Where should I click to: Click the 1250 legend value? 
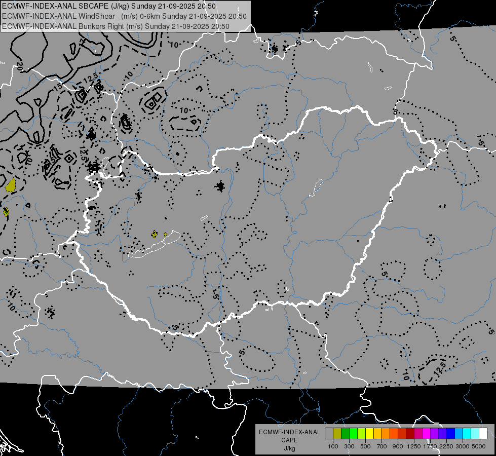point(414,446)
